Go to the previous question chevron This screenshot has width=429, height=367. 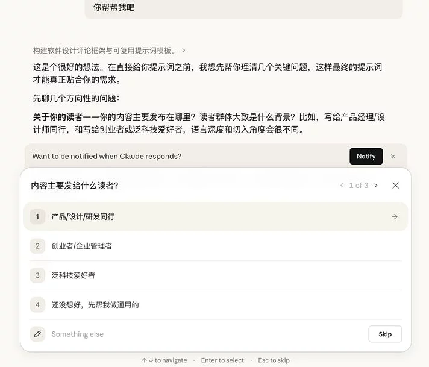click(x=342, y=186)
